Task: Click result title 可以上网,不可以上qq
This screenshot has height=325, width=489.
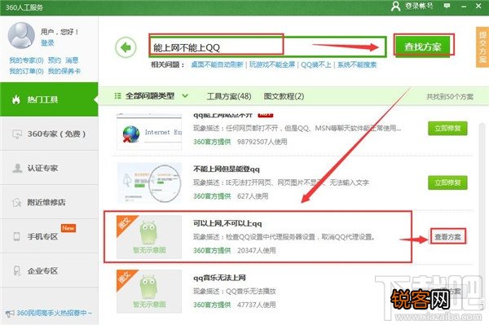Action: click(x=227, y=223)
